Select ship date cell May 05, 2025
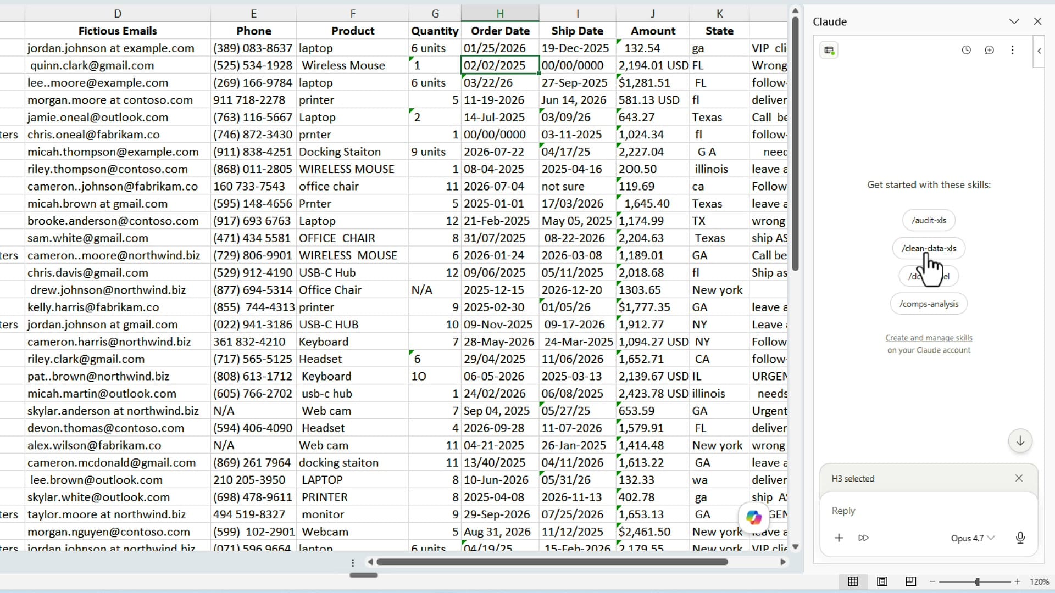The height and width of the screenshot is (593, 1055). click(x=578, y=221)
